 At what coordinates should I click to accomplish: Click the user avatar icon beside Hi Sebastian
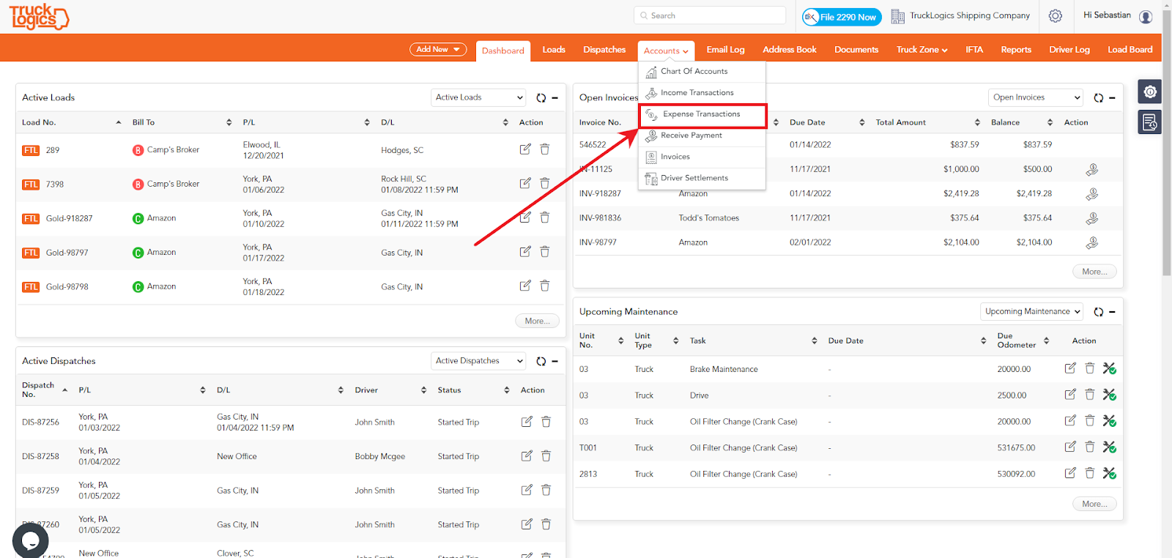click(1146, 16)
